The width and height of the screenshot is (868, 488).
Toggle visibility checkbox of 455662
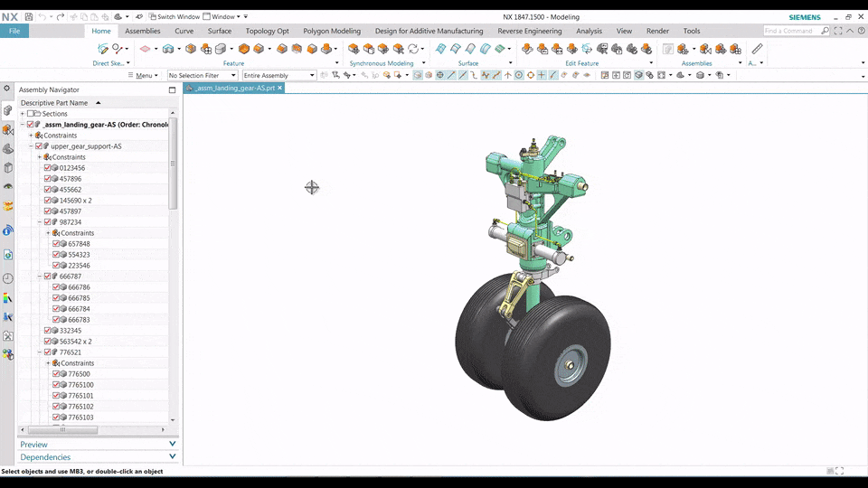point(47,189)
